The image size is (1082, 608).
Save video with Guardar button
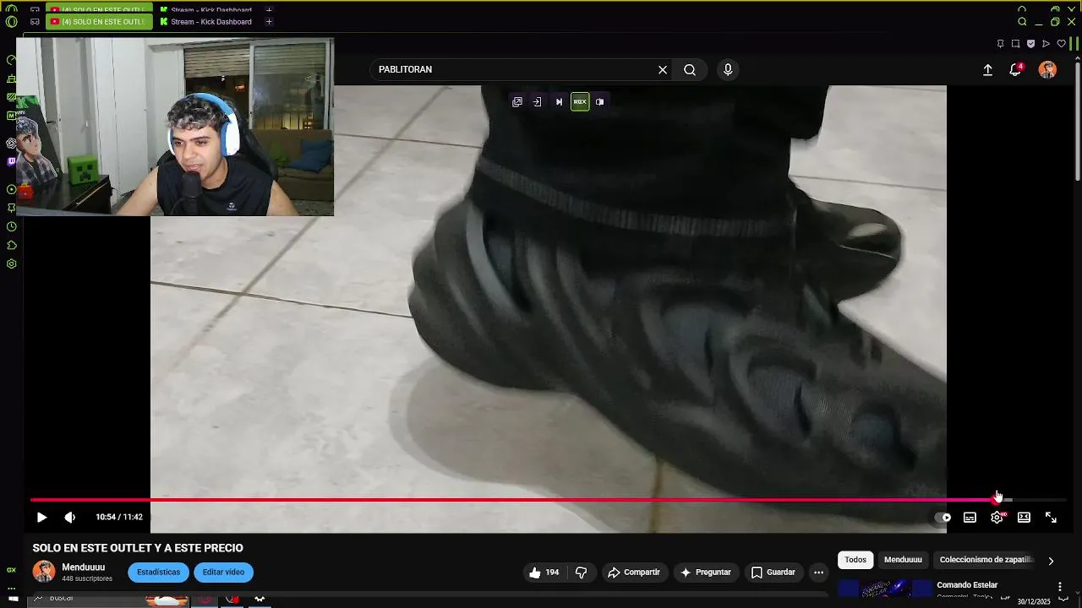pos(773,573)
